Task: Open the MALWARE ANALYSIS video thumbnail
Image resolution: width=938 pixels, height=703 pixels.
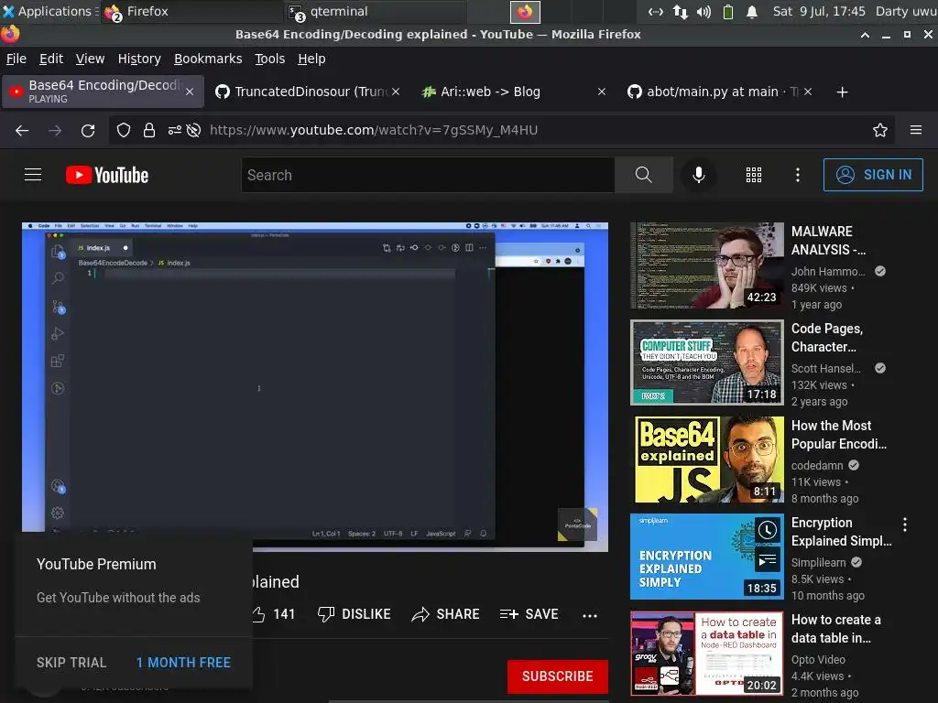Action: (x=707, y=265)
